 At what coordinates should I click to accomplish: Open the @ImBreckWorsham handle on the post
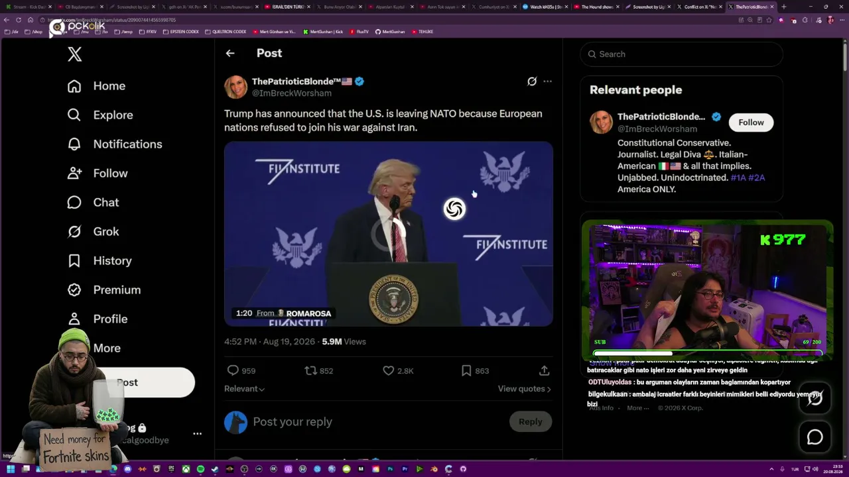(x=292, y=93)
